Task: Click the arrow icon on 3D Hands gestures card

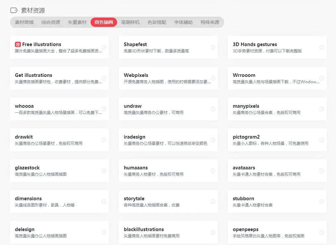Action: [322, 47]
